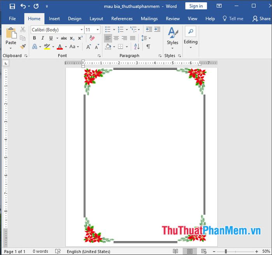
Task: Expand the Paste options arrow
Action: [11, 48]
